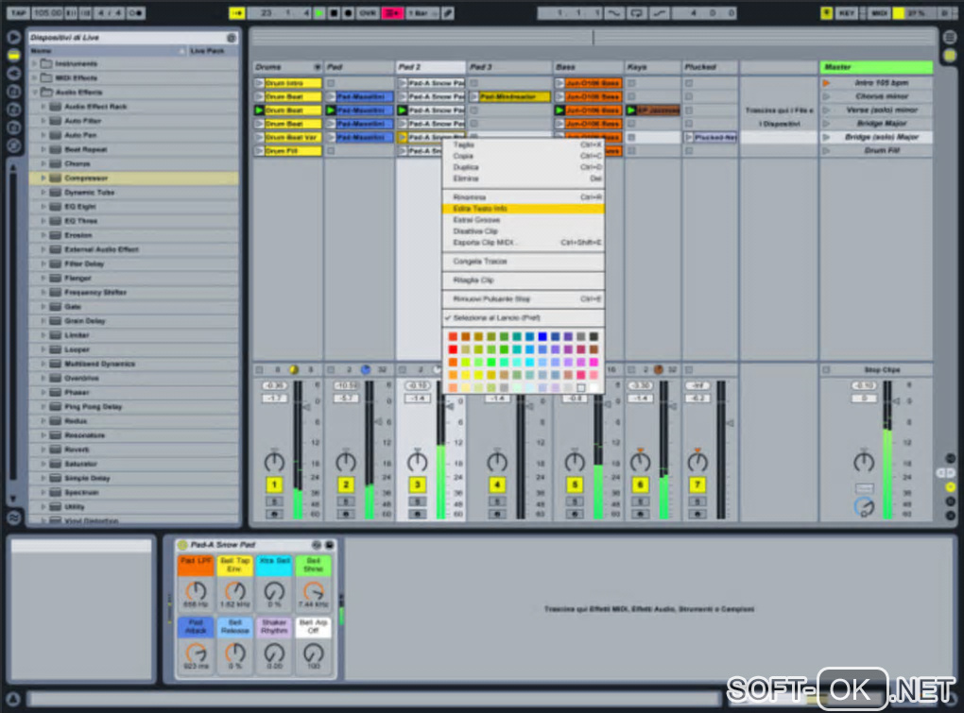Click the TAP tempo button
The width and height of the screenshot is (964, 713).
click(x=18, y=12)
